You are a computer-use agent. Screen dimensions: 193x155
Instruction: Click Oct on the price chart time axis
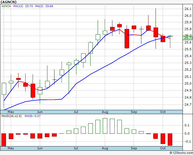click(163, 112)
